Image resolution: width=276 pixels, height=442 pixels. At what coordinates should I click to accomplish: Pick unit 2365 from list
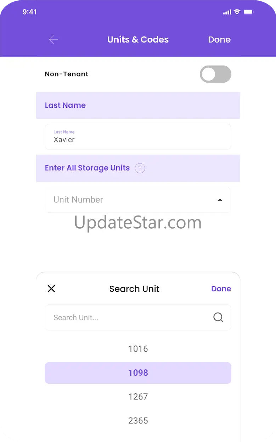[138, 421]
